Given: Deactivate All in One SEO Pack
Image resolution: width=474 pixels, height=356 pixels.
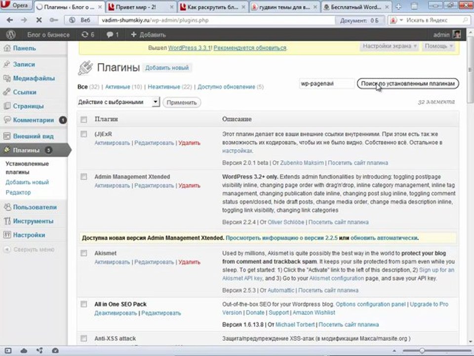Looking at the screenshot, I should coord(116,313).
